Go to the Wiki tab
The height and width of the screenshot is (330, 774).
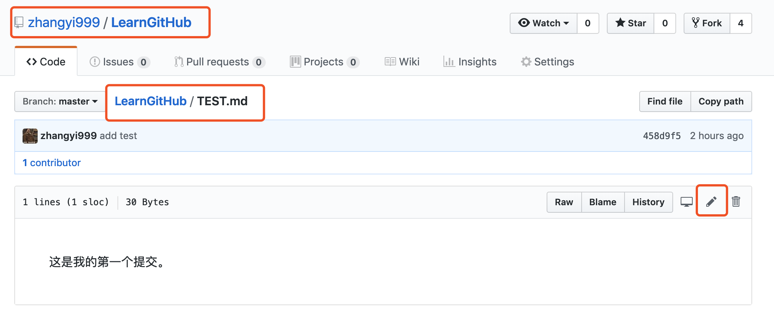[x=402, y=62]
